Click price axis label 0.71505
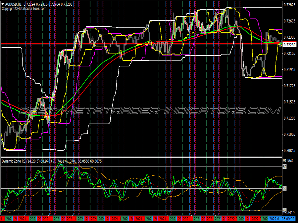The width and height of the screenshot is (298, 223). (x=289, y=102)
